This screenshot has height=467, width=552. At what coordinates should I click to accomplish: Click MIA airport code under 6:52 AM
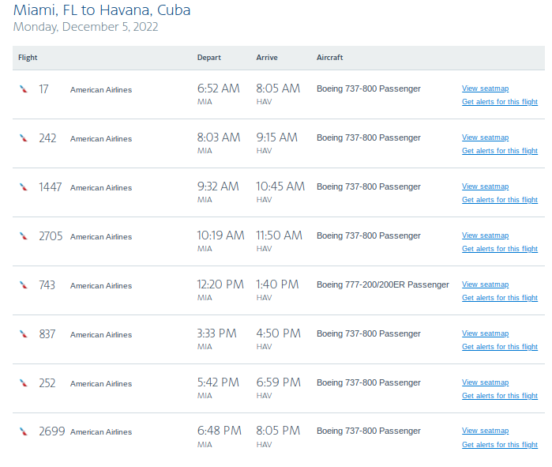point(205,102)
